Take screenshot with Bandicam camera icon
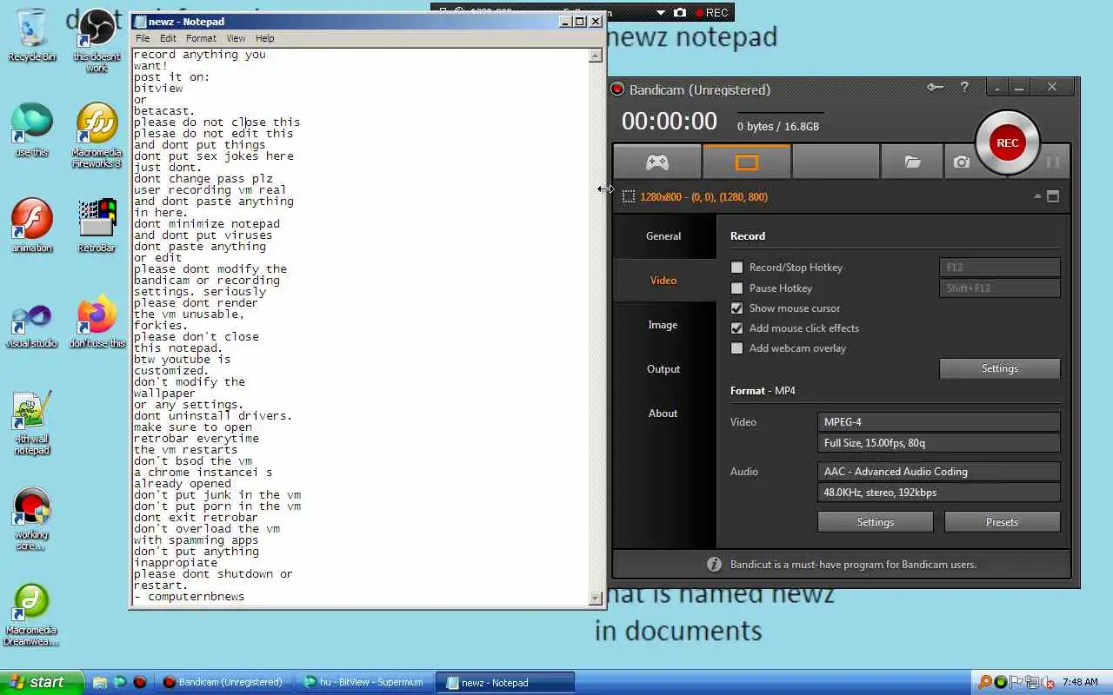 point(961,162)
